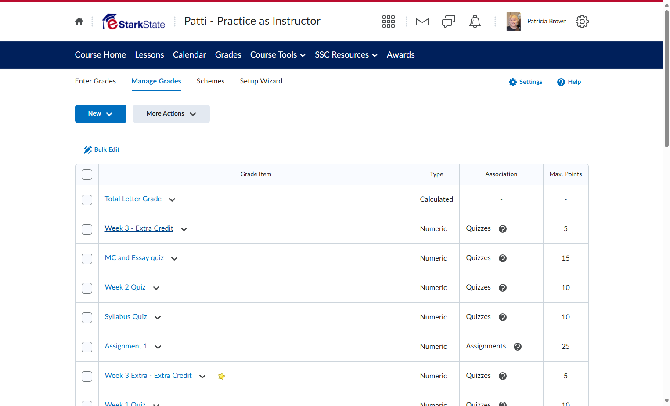Check the Syllabus Quiz checkbox
Viewport: 670px width, 406px height.
pos(87,318)
